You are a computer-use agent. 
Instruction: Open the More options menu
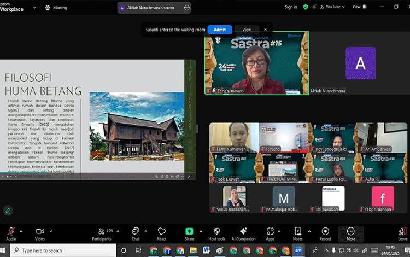pyautogui.click(x=350, y=233)
